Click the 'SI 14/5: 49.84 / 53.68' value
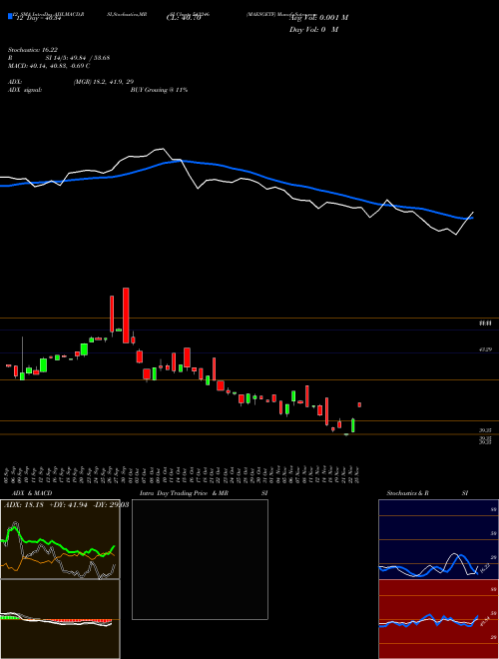The width and height of the screenshot is (499, 659). (x=78, y=58)
